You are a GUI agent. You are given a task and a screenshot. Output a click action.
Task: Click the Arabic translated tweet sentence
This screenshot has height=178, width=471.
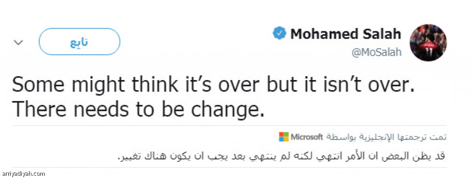281,156
